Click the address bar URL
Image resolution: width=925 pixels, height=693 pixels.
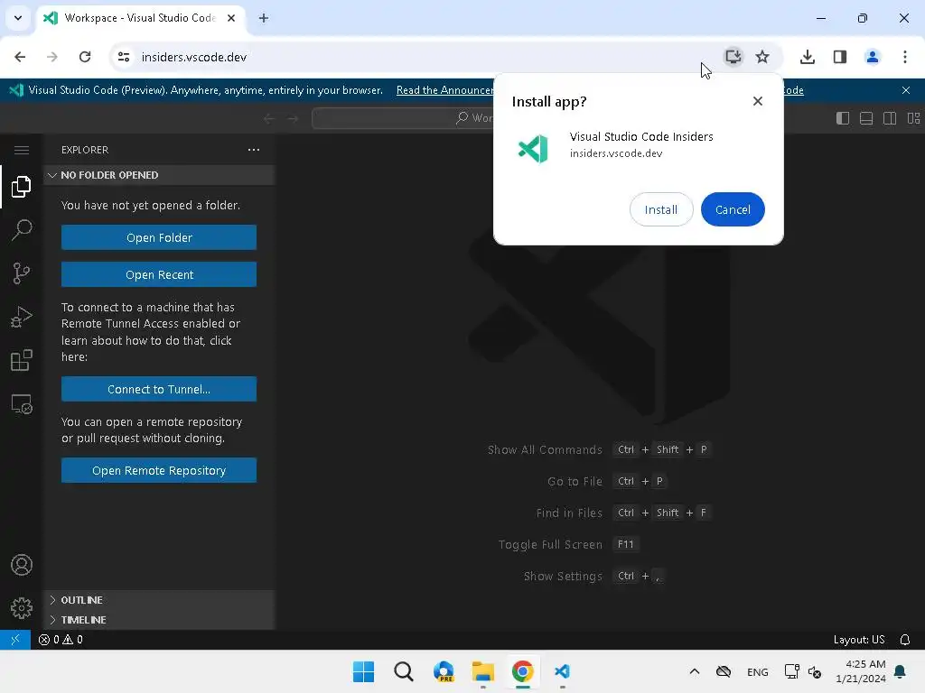[194, 57]
